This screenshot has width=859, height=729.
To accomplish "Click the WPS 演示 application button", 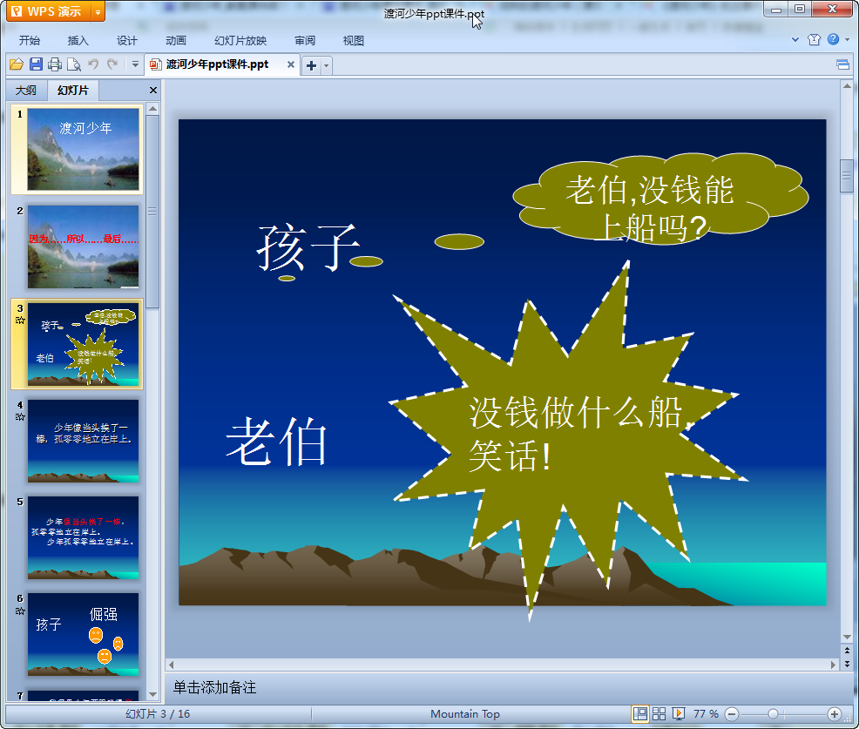I will point(48,11).
